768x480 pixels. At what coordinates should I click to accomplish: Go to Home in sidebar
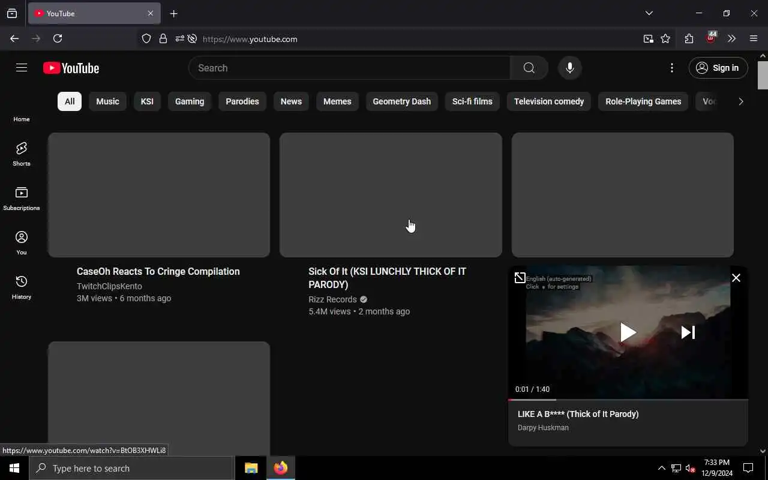click(22, 119)
